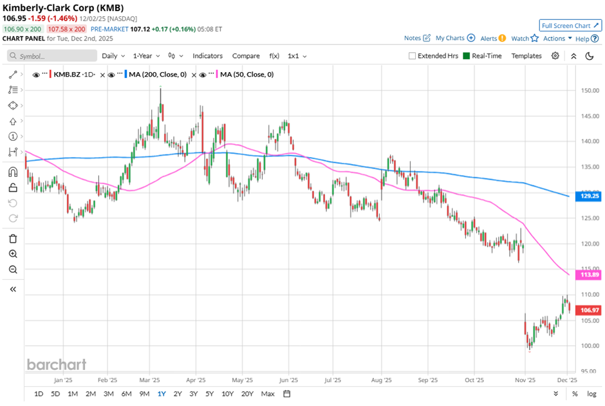The height and width of the screenshot is (406, 605).
Task: Open MA 200 options ellipsis
Action: (120, 73)
